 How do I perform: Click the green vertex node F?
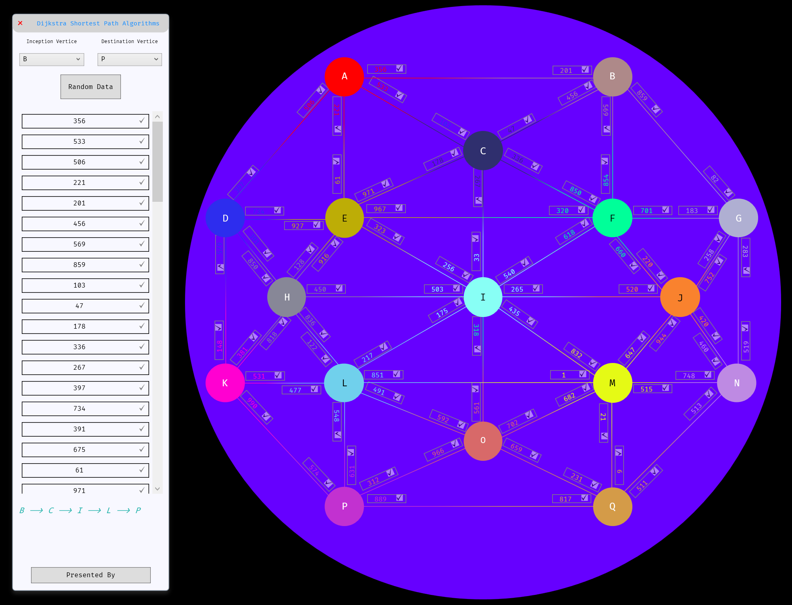tap(612, 218)
